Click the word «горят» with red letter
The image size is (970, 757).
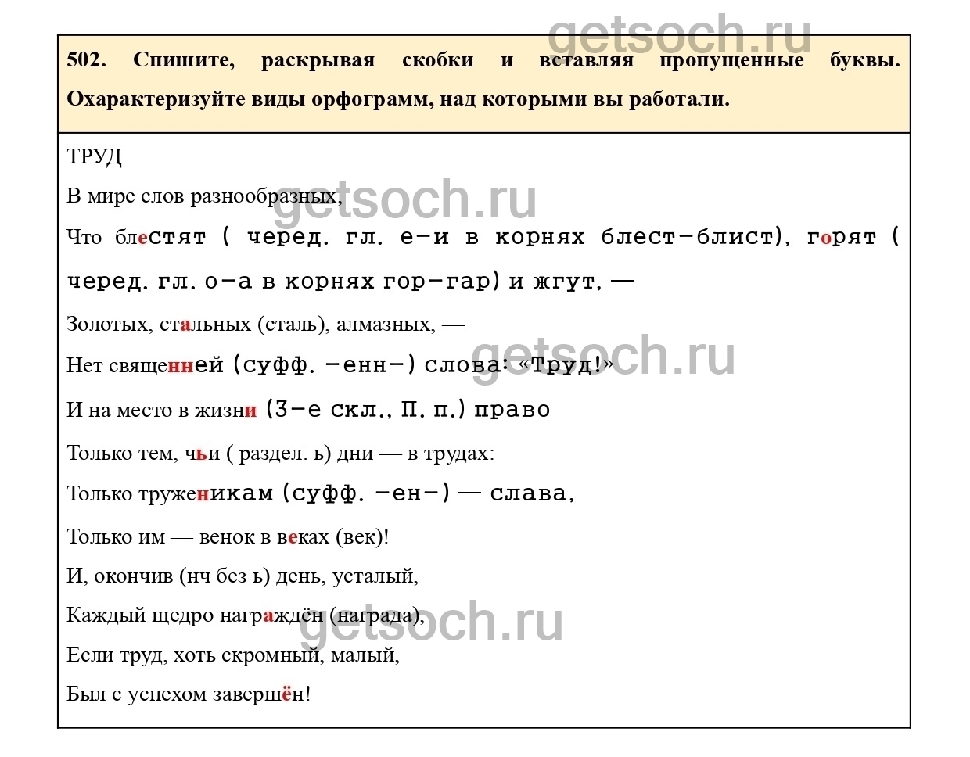click(x=842, y=237)
